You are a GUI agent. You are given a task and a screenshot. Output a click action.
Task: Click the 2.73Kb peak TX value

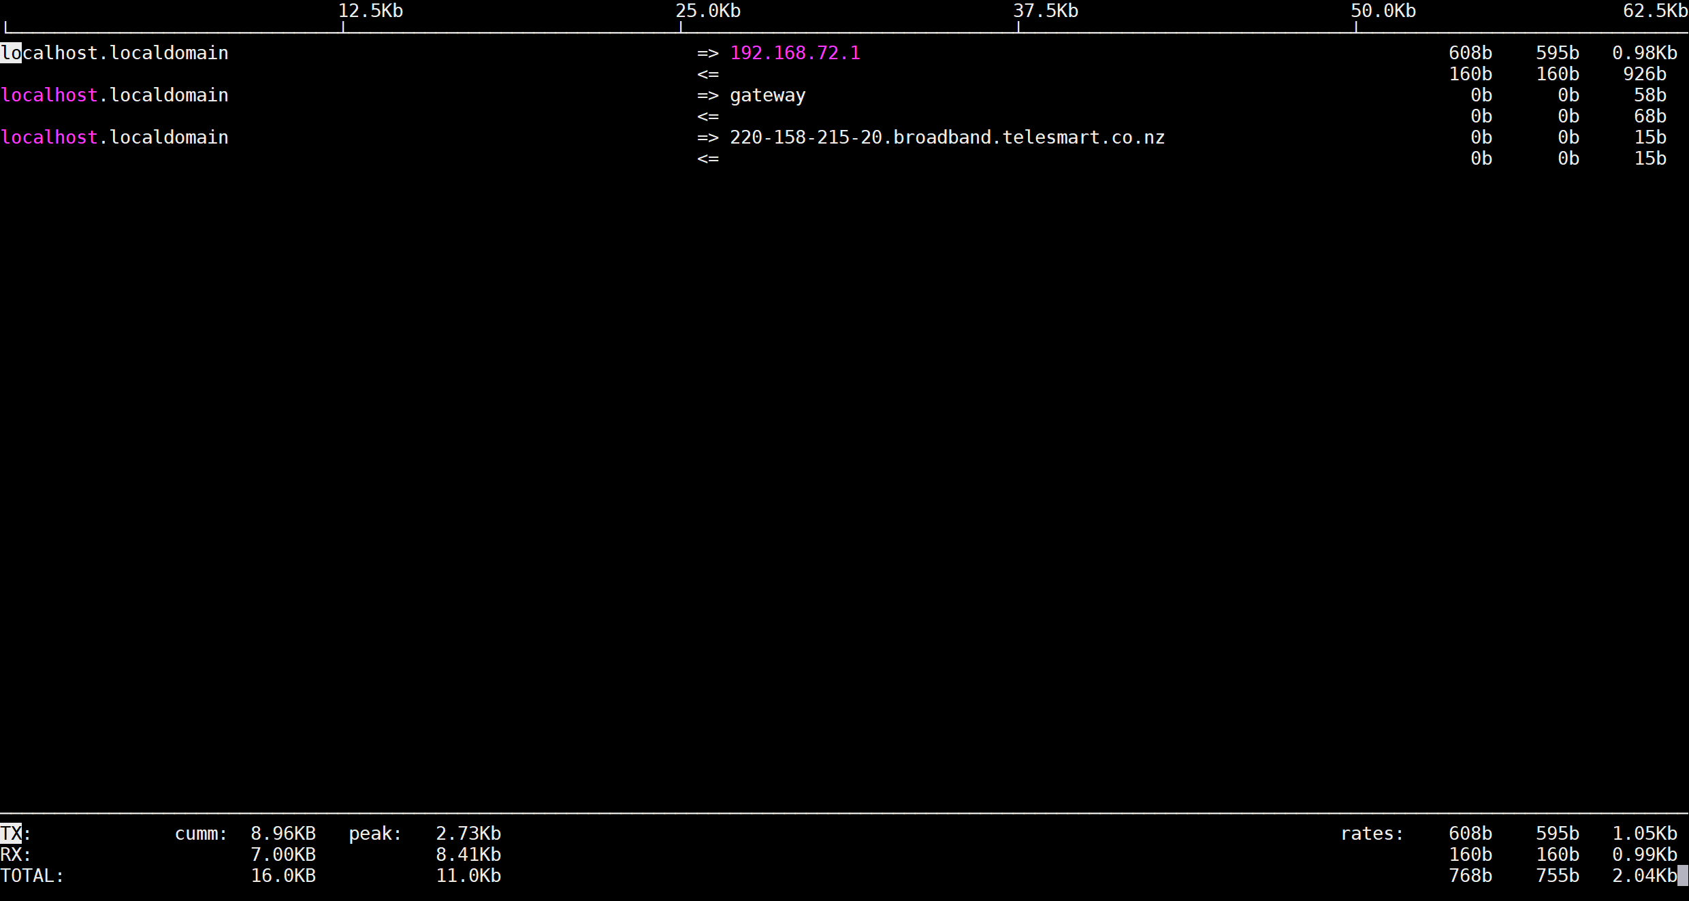[468, 834]
